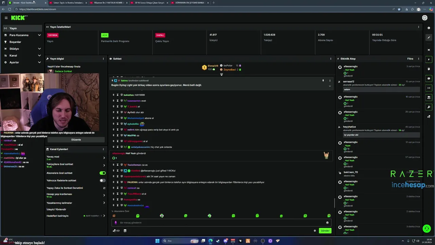Switch to 30 Yıl Sonra Ortaya Çıkan tab
The image size is (435, 245).
tap(150, 3)
